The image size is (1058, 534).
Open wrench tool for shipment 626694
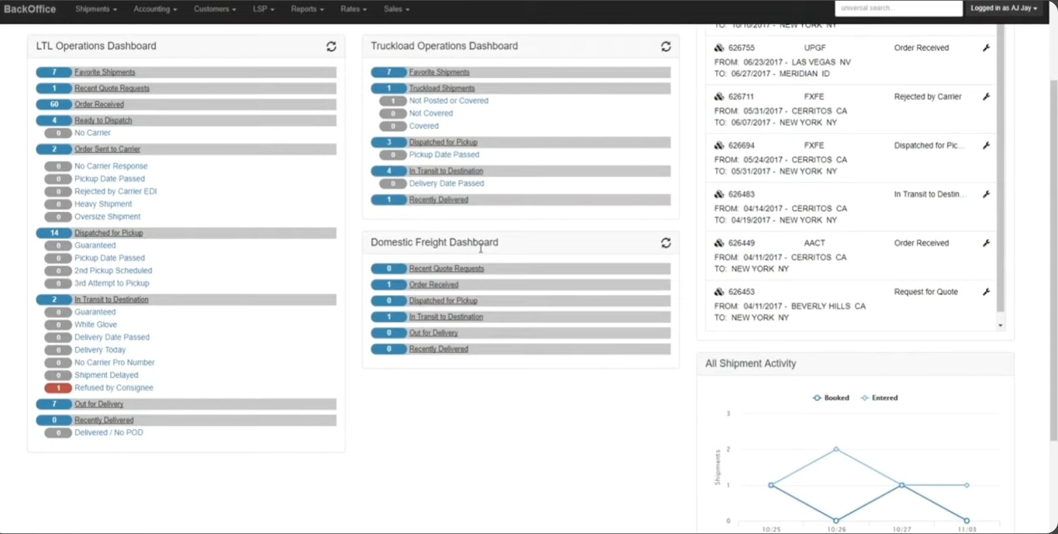click(x=986, y=146)
